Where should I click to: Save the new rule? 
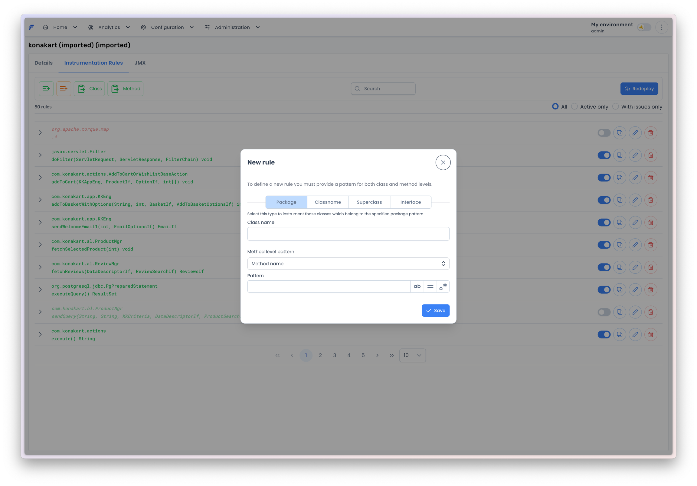435,311
